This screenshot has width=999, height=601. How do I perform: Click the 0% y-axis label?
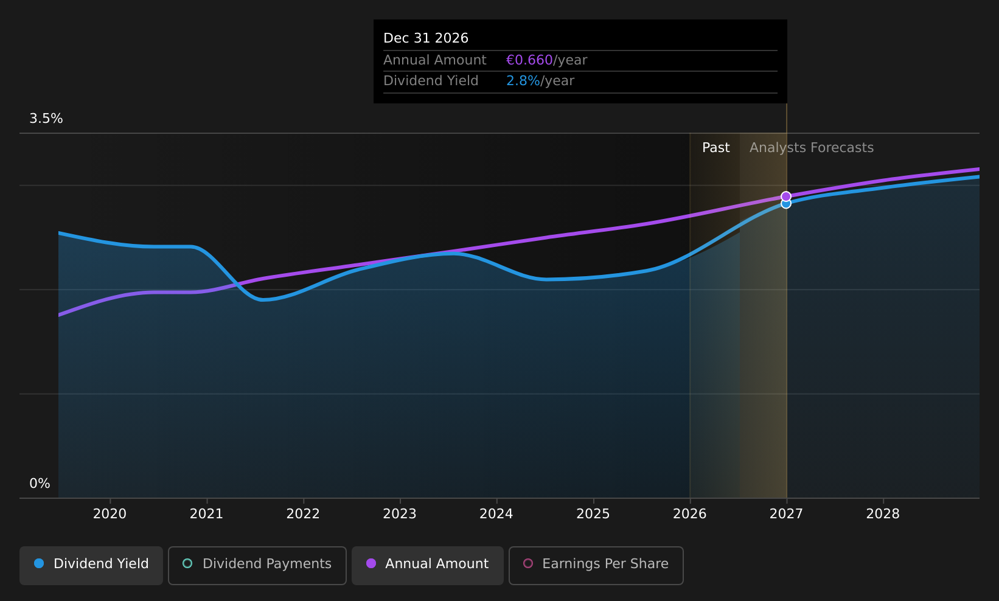pos(40,484)
